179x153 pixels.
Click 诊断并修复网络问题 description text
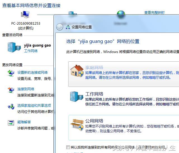[x=36, y=128]
